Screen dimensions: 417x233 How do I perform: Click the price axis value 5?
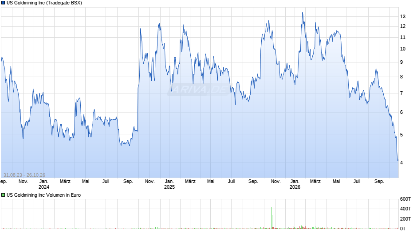click(401, 135)
